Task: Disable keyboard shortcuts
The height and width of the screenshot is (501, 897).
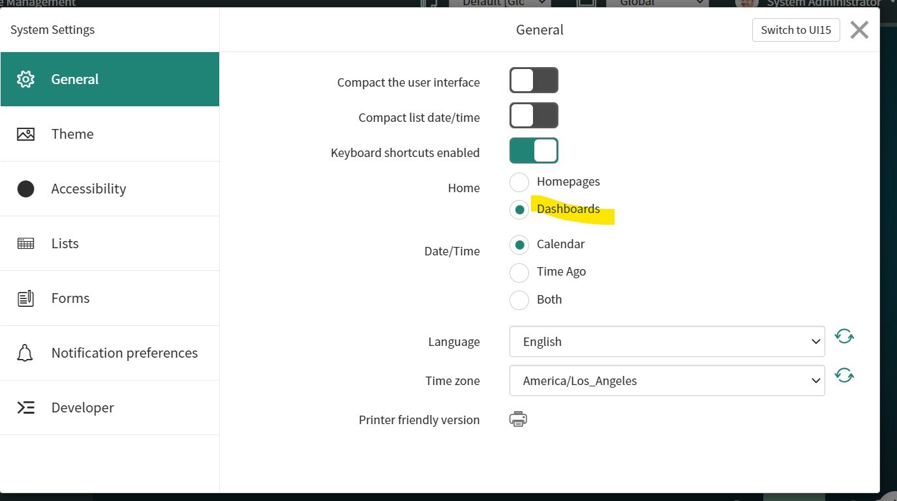Action: pyautogui.click(x=534, y=150)
